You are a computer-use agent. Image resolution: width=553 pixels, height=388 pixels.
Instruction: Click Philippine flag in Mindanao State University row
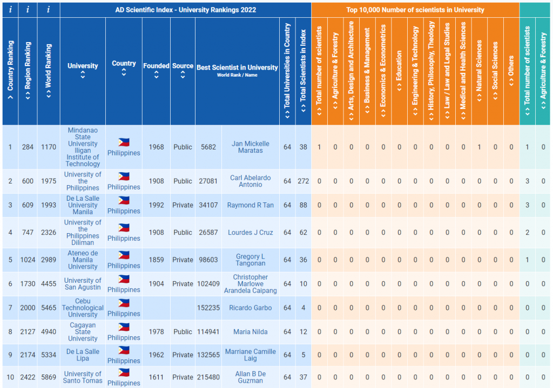(124, 142)
